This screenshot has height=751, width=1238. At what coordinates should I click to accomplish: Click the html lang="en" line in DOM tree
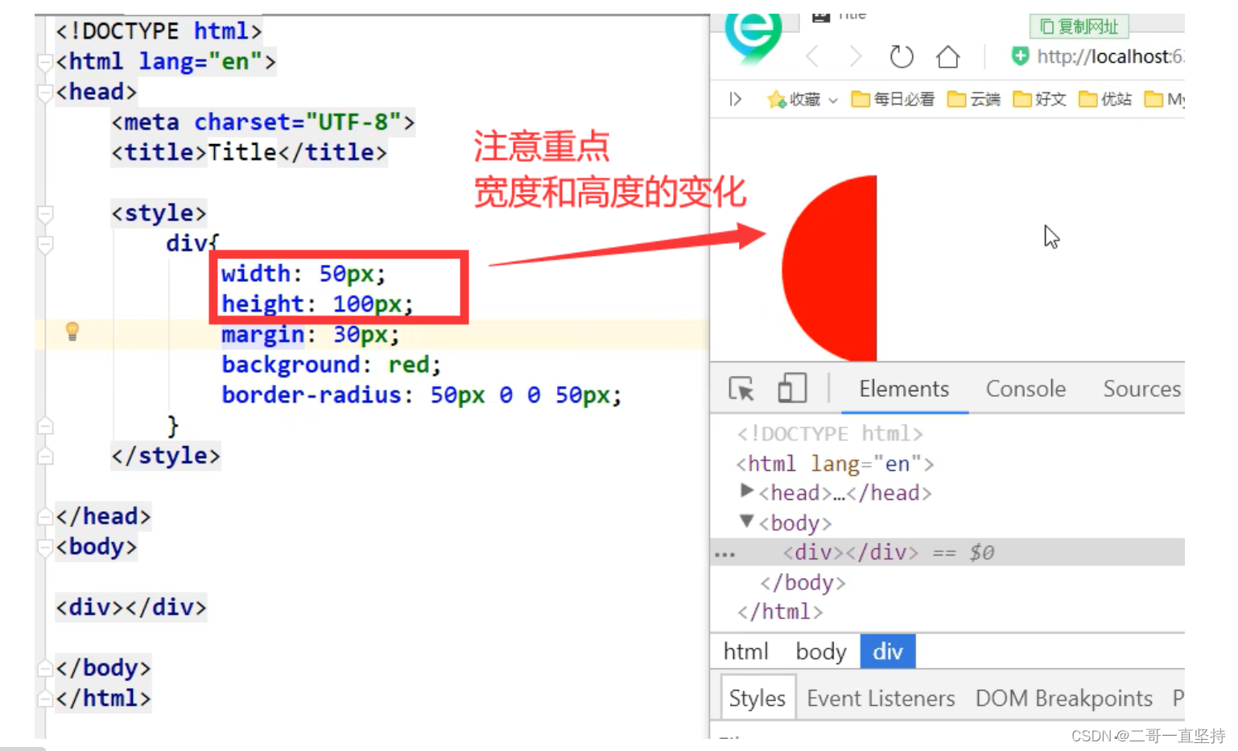(x=835, y=464)
